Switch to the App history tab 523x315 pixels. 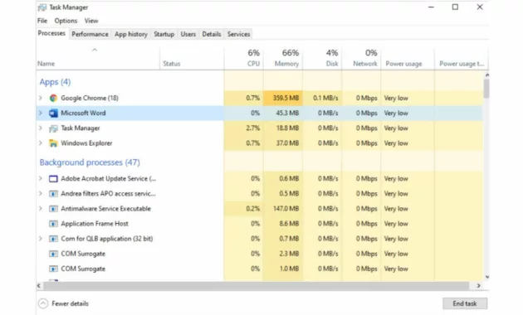tap(131, 34)
